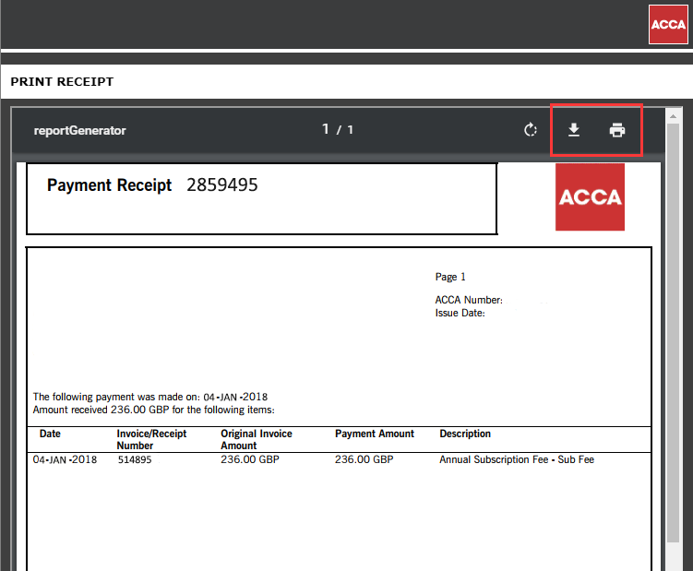Click the Payment Receipt title text
The width and height of the screenshot is (693, 571).
pyautogui.click(x=109, y=185)
